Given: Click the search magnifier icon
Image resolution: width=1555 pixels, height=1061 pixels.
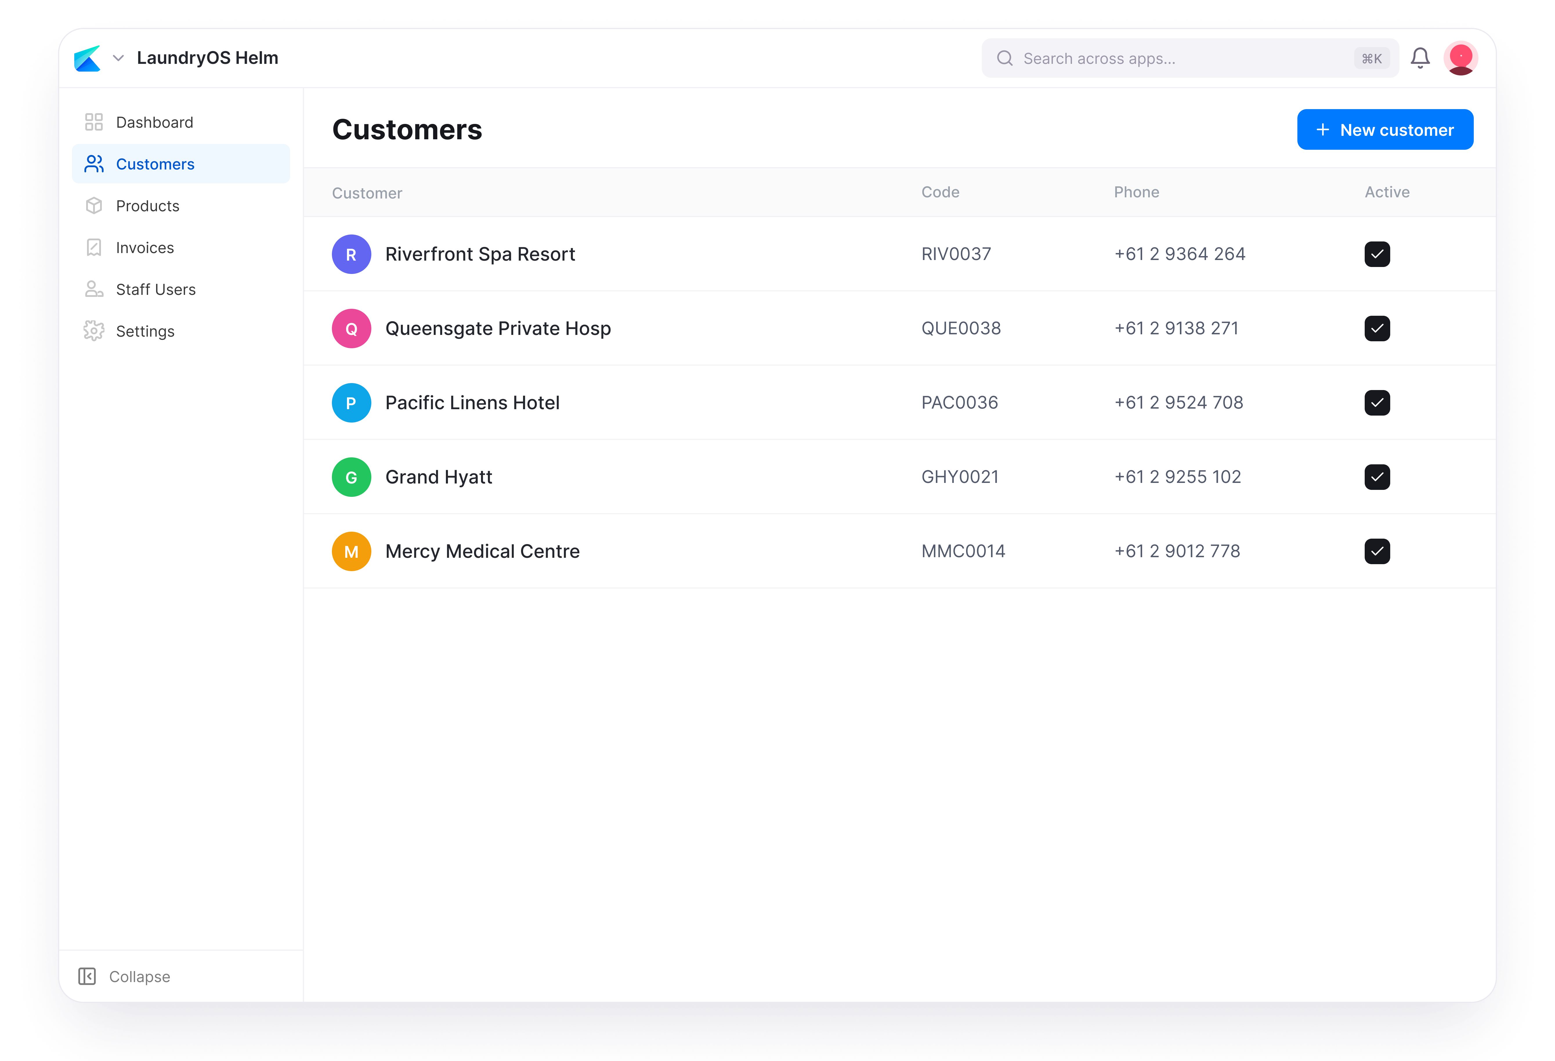Looking at the screenshot, I should pyautogui.click(x=1004, y=58).
